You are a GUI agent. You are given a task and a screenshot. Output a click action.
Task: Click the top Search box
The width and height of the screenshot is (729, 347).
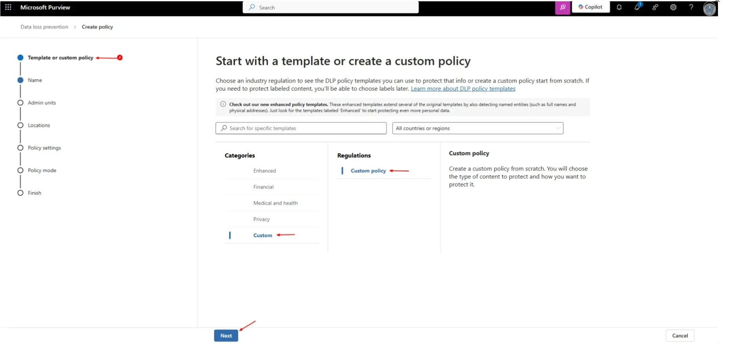331,7
